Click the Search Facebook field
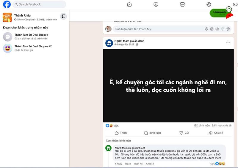 tap(39, 4)
